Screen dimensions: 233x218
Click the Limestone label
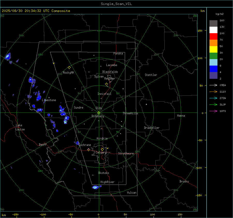point(49,100)
